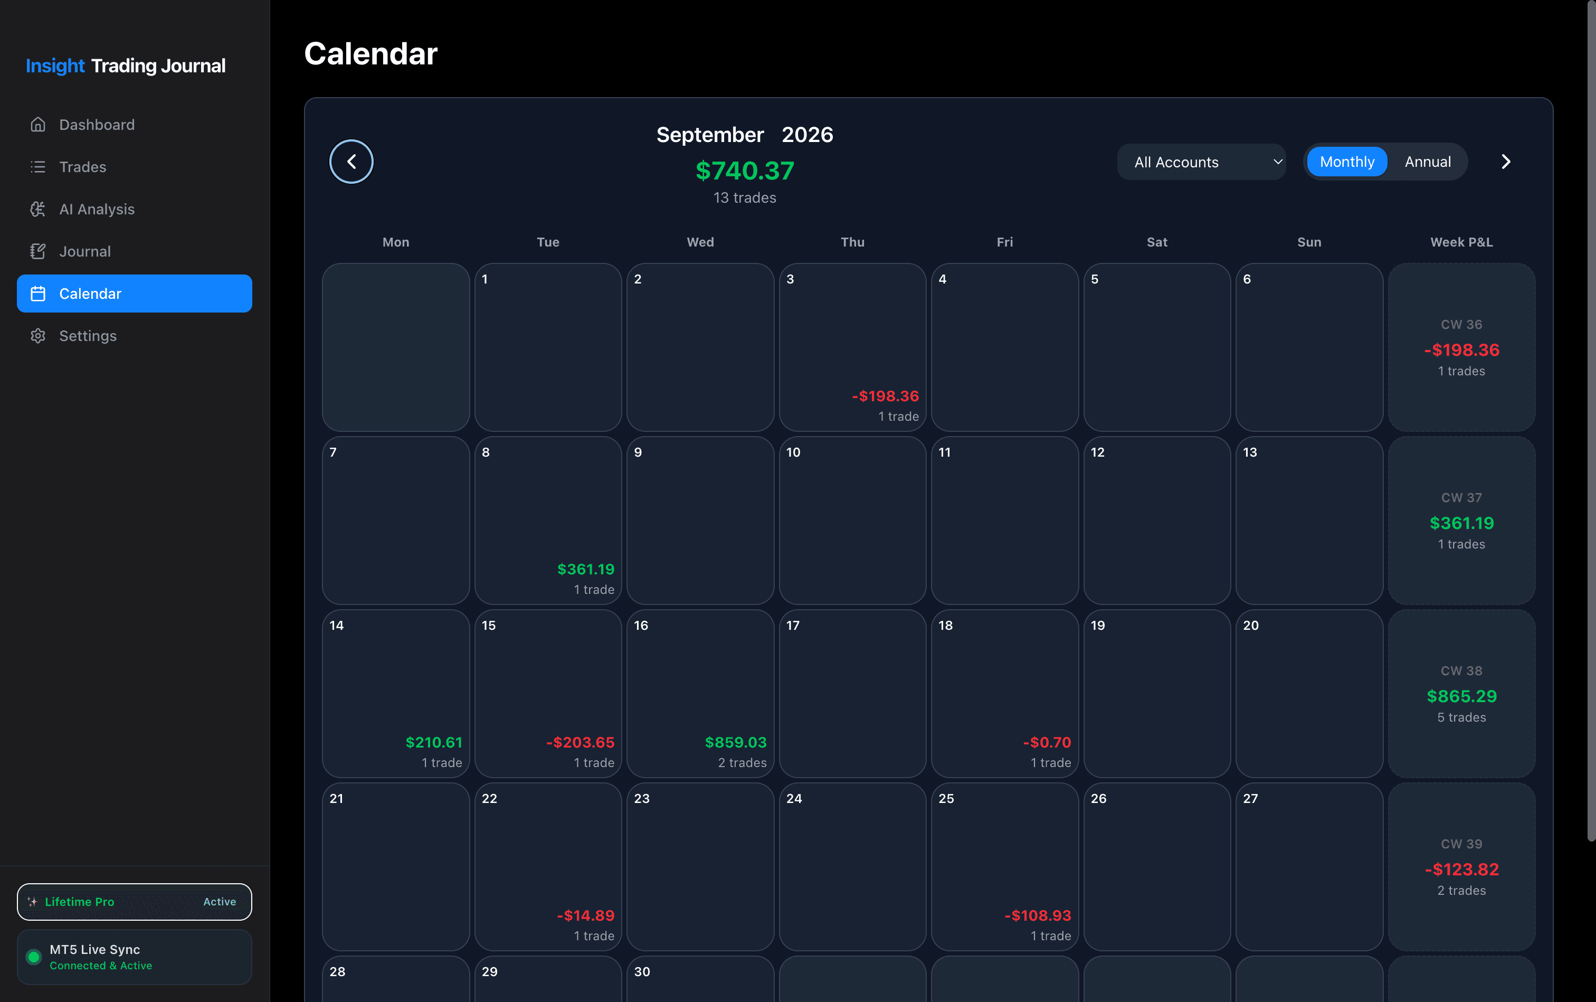This screenshot has width=1596, height=1002.
Task: Open September 15 with -$203.65 loss
Action: pos(548,693)
